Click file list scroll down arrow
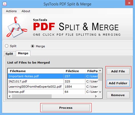 coord(100,92)
